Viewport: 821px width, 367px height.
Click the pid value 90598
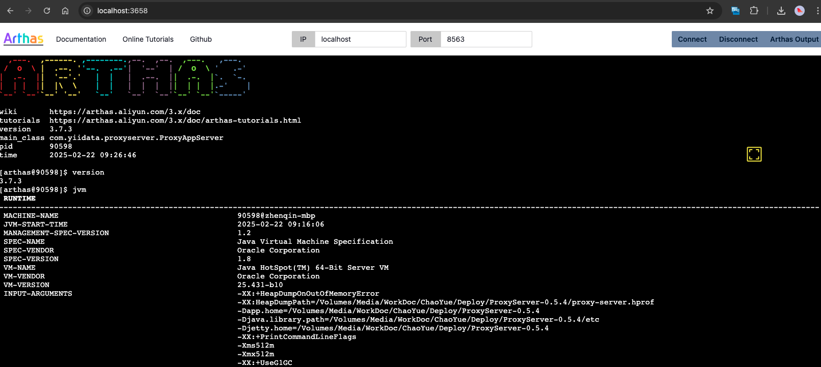tap(61, 146)
